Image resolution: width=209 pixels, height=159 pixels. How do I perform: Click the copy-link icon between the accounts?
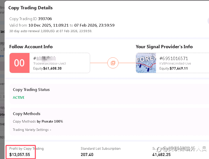pos(113,63)
